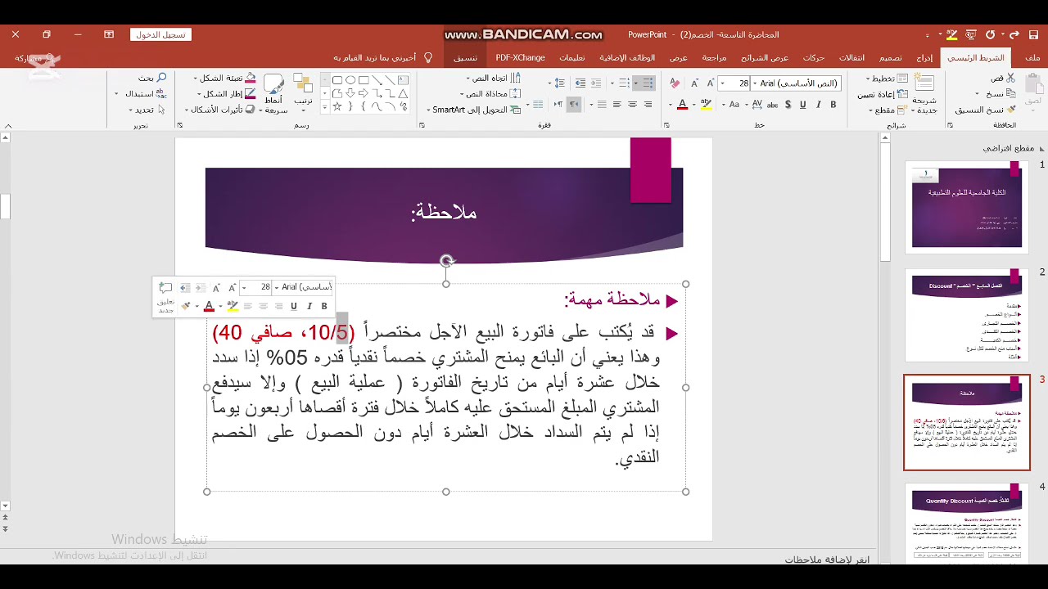Click Reset slide (إعادة تعيين)
Viewport: 1048px width, 589px height.
(883, 95)
